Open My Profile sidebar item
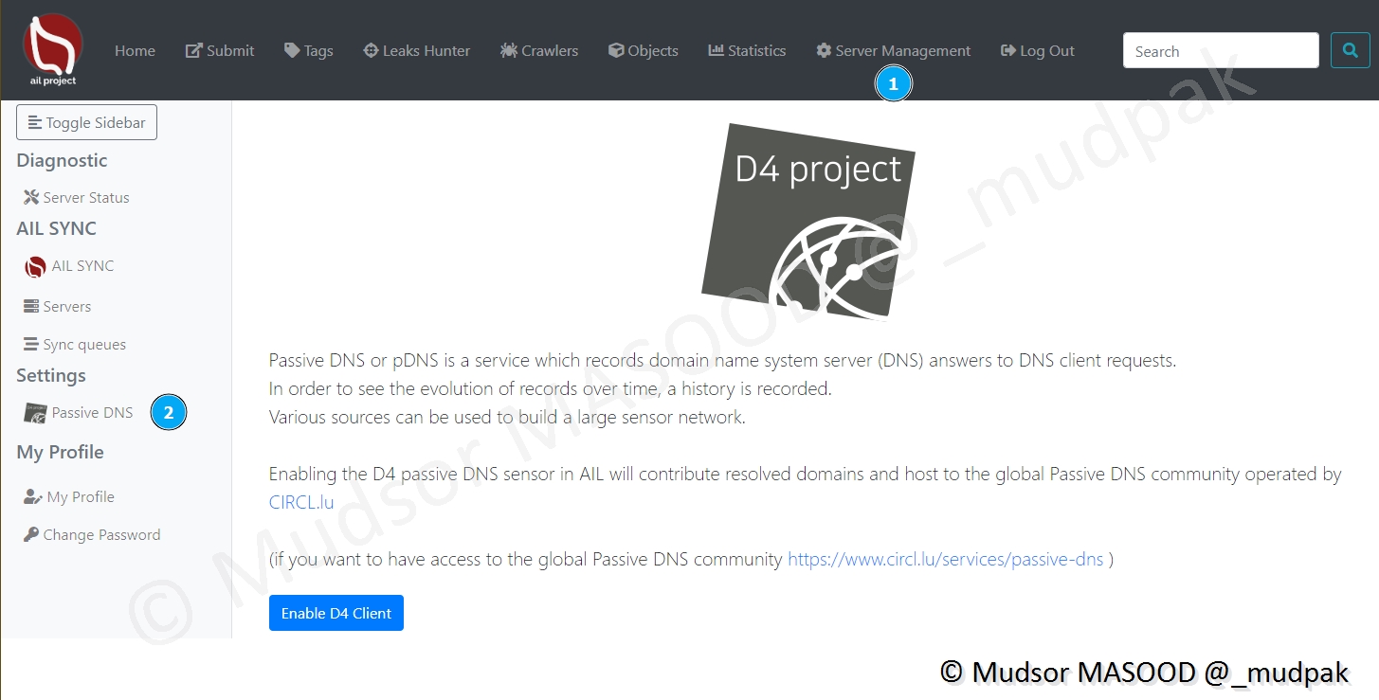Screen dimensions: 1379x700 [x=69, y=497]
